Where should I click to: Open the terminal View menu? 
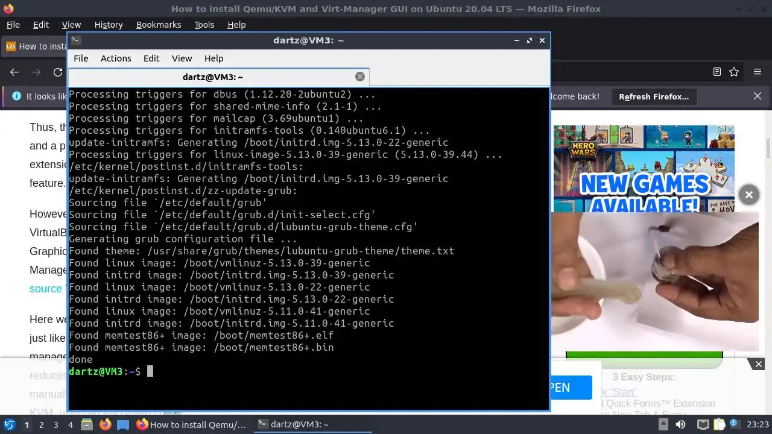coord(182,58)
